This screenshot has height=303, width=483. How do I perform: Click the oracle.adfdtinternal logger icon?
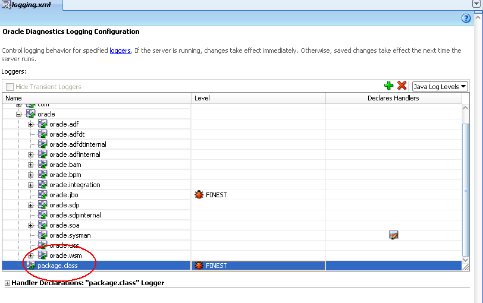coord(42,144)
